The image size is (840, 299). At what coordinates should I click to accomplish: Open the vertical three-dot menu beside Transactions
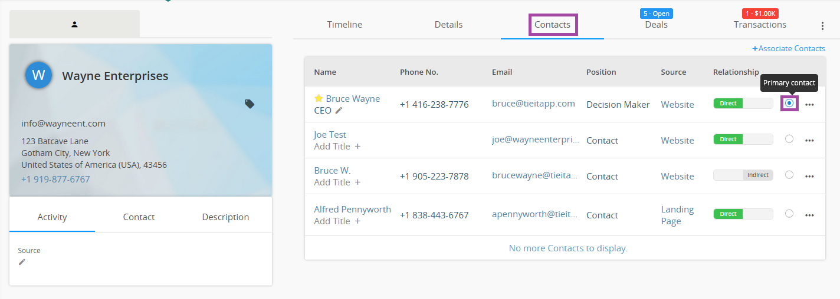(822, 26)
